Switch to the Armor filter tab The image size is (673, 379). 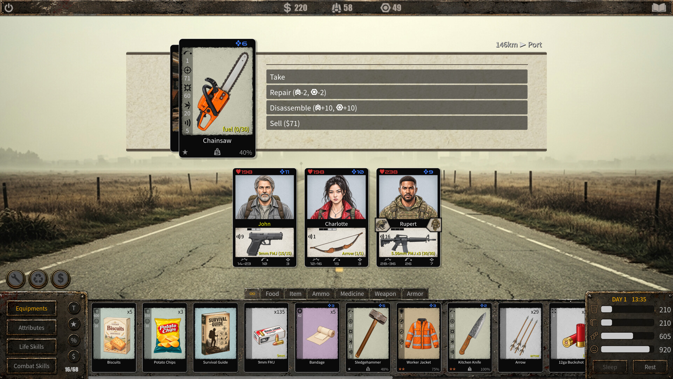tap(415, 294)
